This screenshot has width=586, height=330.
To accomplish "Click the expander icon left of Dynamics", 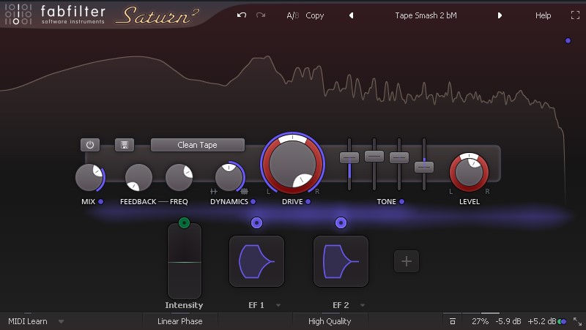I will point(213,192).
